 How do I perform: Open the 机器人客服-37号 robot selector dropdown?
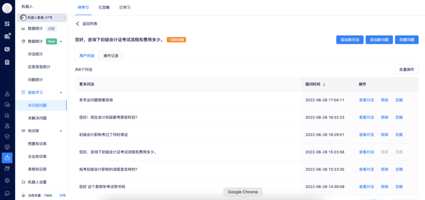click(42, 18)
